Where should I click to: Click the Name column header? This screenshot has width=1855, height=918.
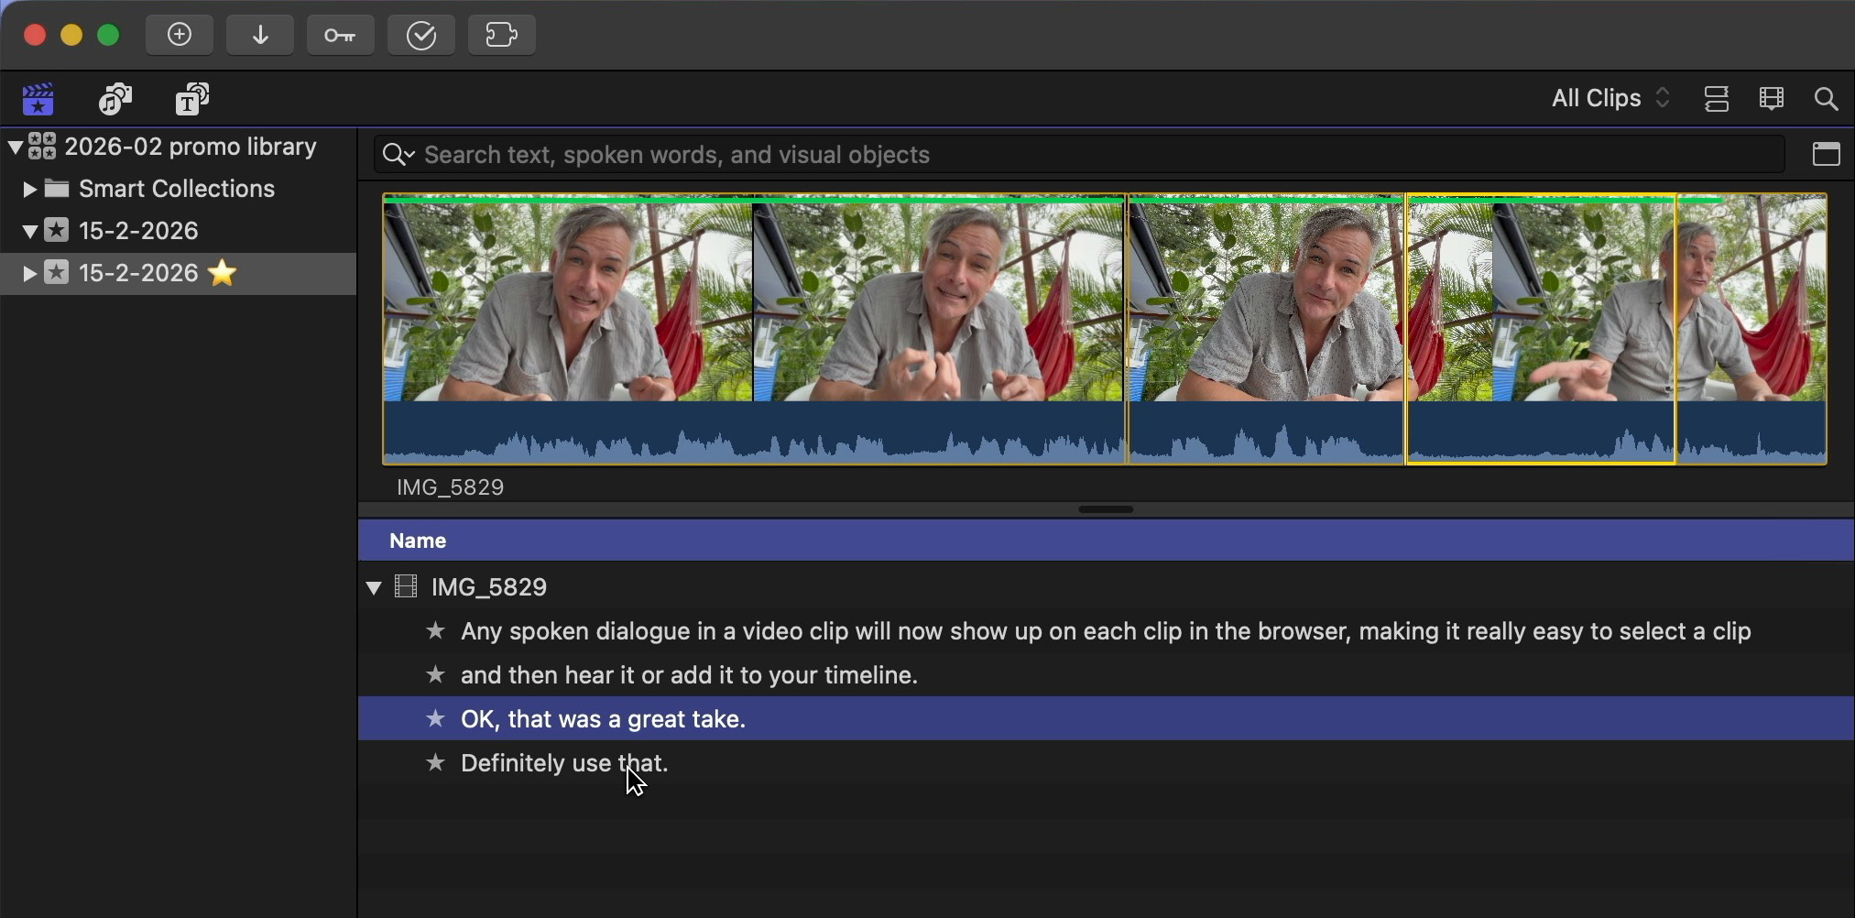[418, 541]
